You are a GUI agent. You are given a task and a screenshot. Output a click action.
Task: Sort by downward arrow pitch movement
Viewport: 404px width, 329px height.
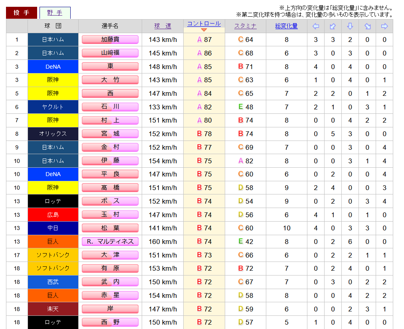[x=350, y=26]
